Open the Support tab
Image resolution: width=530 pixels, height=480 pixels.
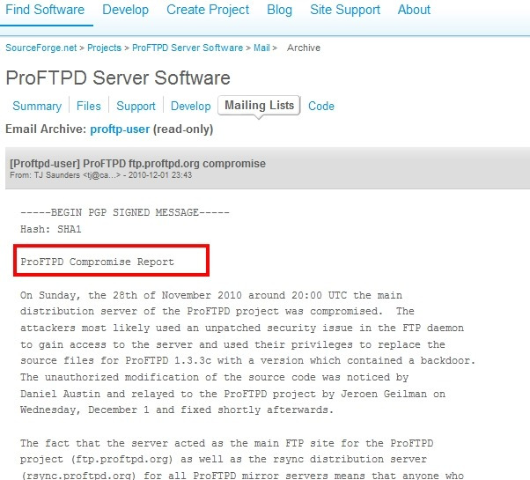136,107
